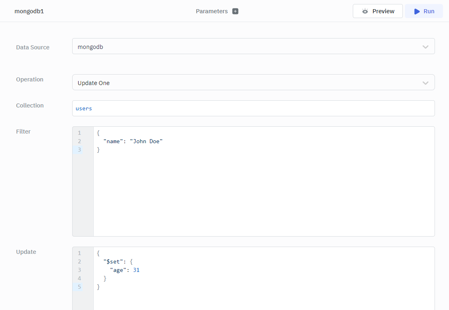Select line number 3 in Filter gutter
Viewport: 449px width, 310px height.
click(79, 150)
